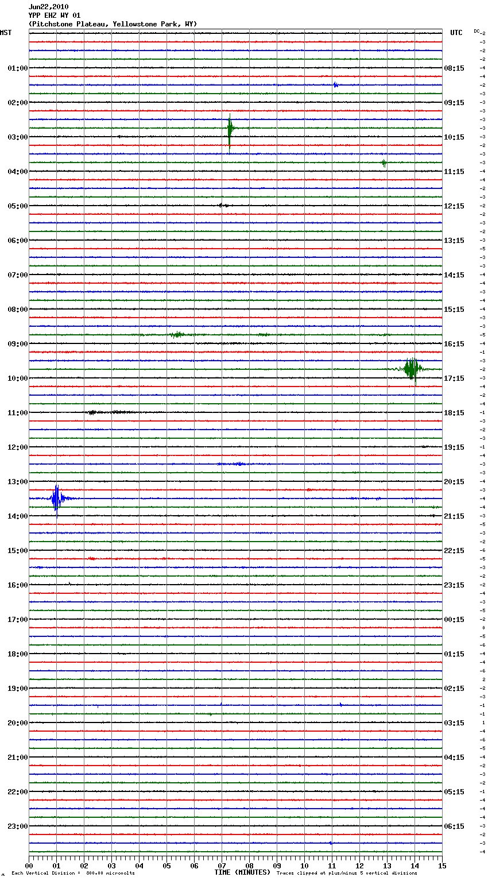Click the MST timezone header
Screen dimensions: 488x881
pyautogui.click(x=6, y=33)
